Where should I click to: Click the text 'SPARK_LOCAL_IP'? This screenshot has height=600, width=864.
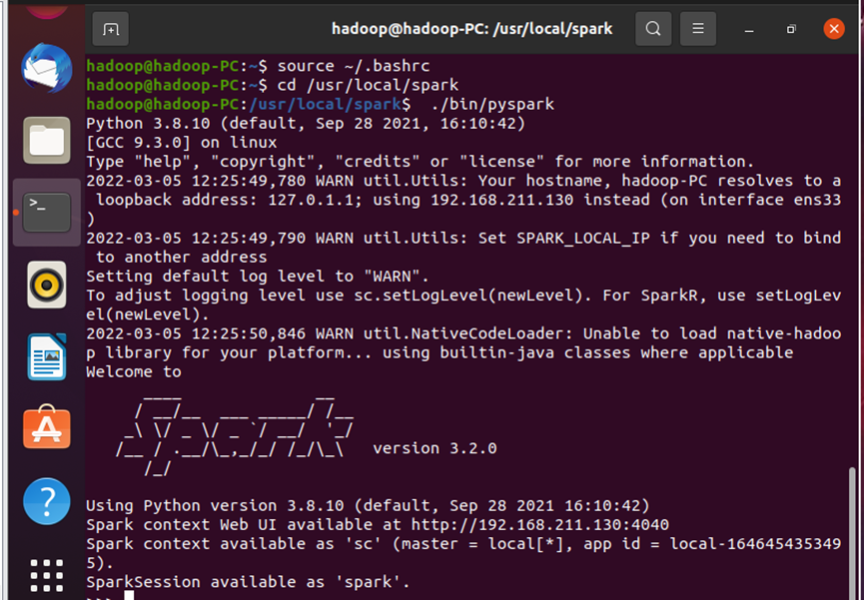pos(583,238)
